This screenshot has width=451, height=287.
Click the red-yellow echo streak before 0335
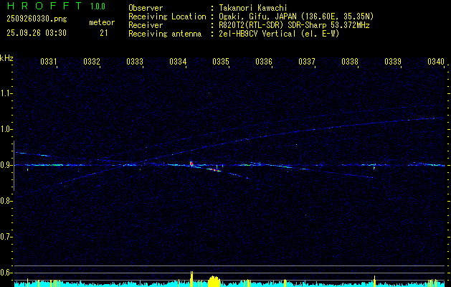(214, 170)
